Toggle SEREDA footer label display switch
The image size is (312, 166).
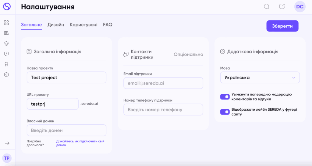click(x=225, y=112)
